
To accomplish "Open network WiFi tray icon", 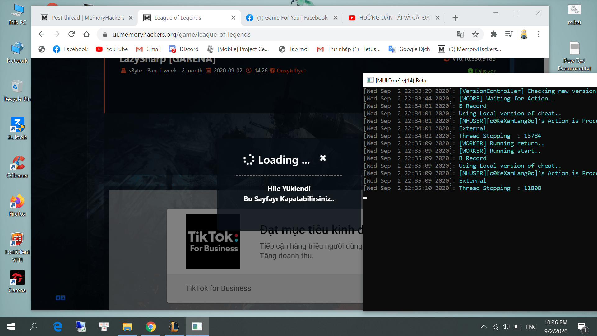I will [x=495, y=327].
